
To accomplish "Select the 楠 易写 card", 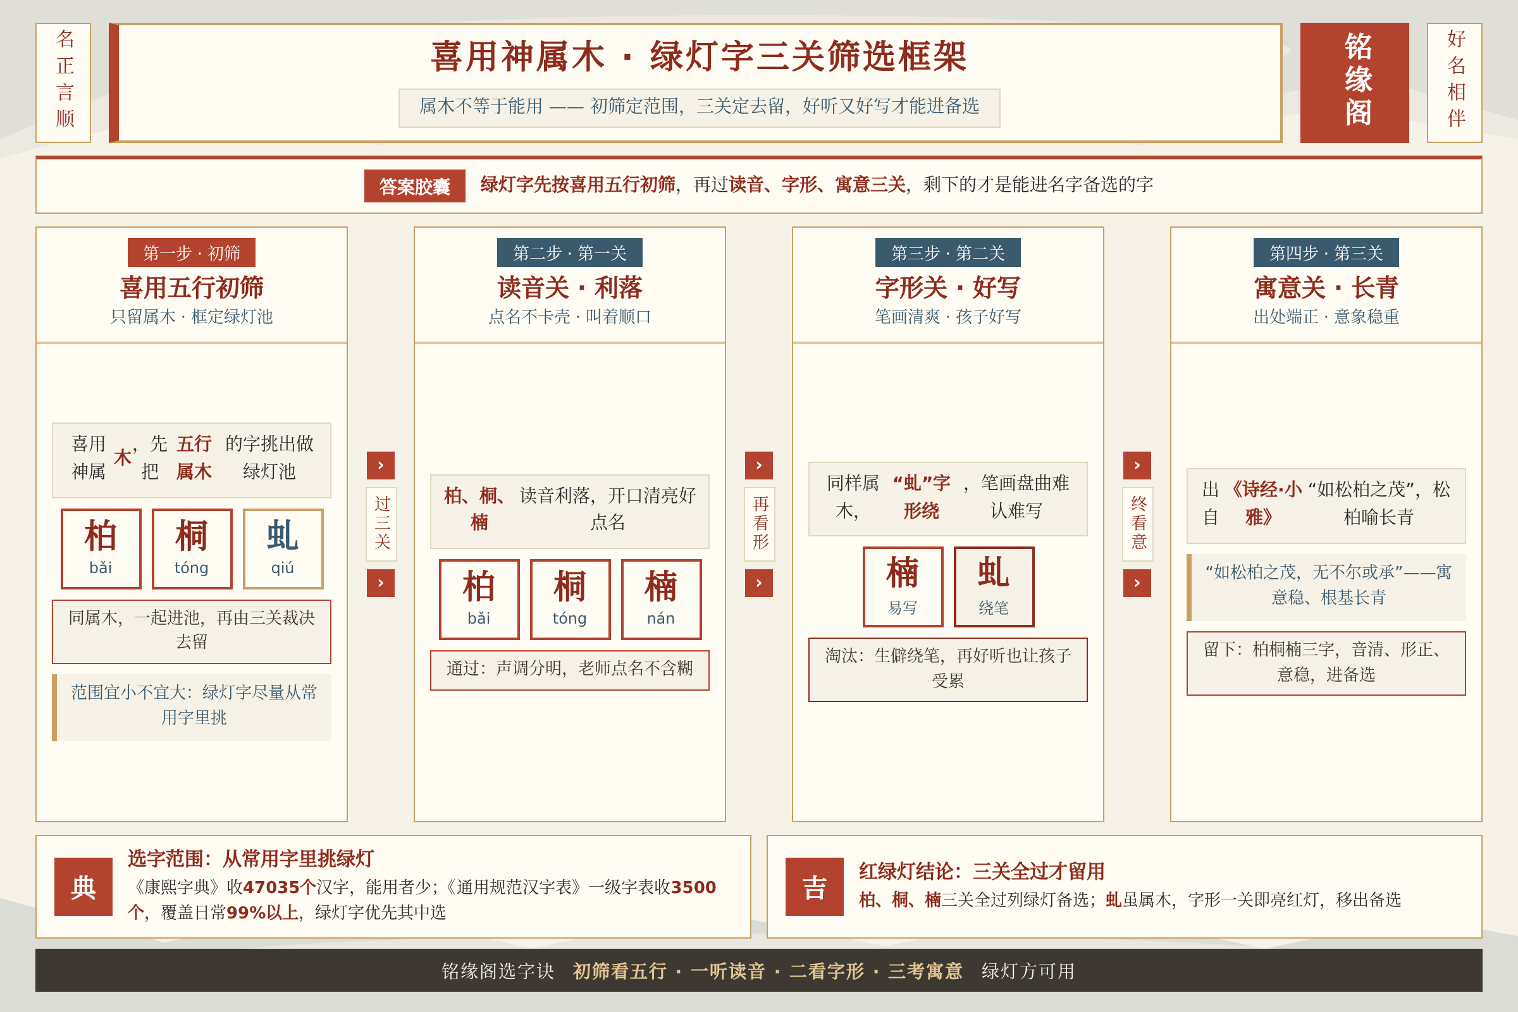I will tap(903, 587).
